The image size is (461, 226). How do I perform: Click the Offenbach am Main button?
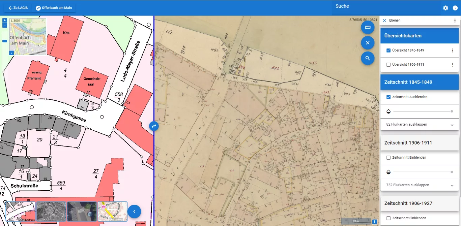(x=54, y=8)
